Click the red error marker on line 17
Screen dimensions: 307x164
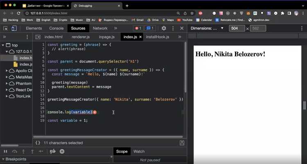click(95, 112)
